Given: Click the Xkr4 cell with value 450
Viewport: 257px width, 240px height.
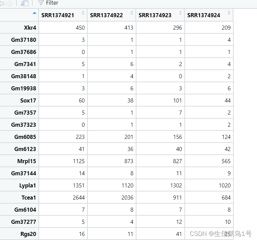Looking at the screenshot, I should tap(63, 28).
